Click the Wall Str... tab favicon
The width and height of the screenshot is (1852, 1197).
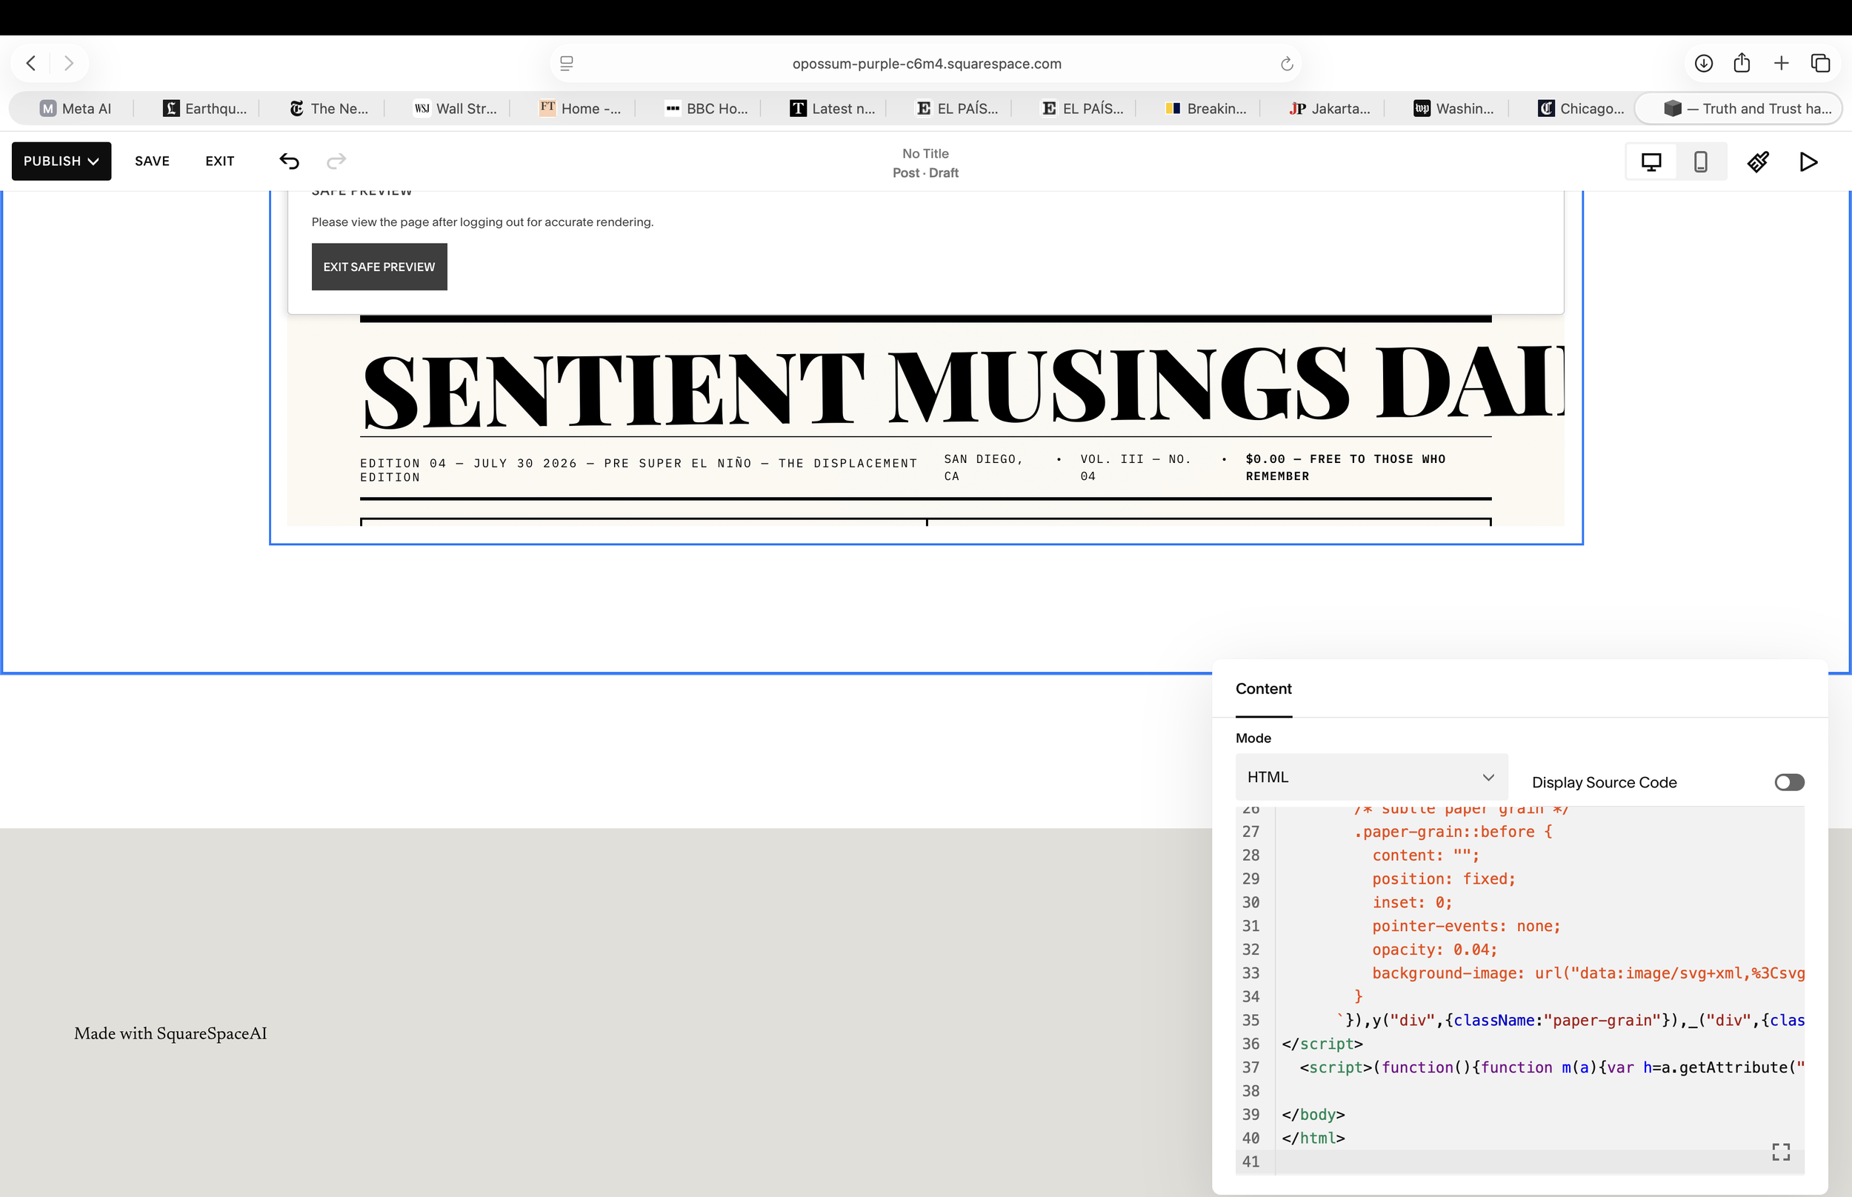422,109
